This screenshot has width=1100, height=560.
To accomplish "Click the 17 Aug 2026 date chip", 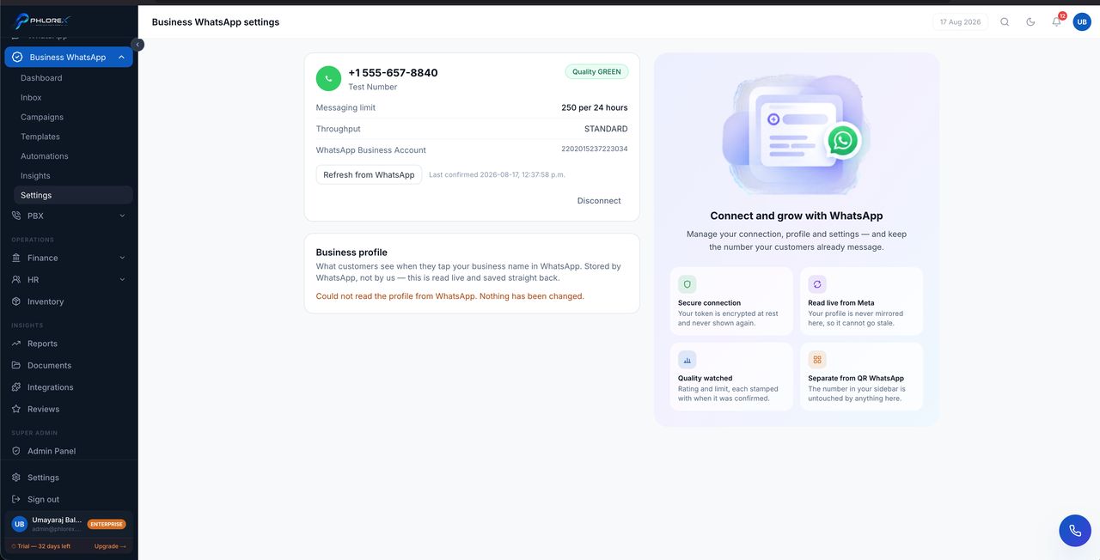I will point(960,22).
